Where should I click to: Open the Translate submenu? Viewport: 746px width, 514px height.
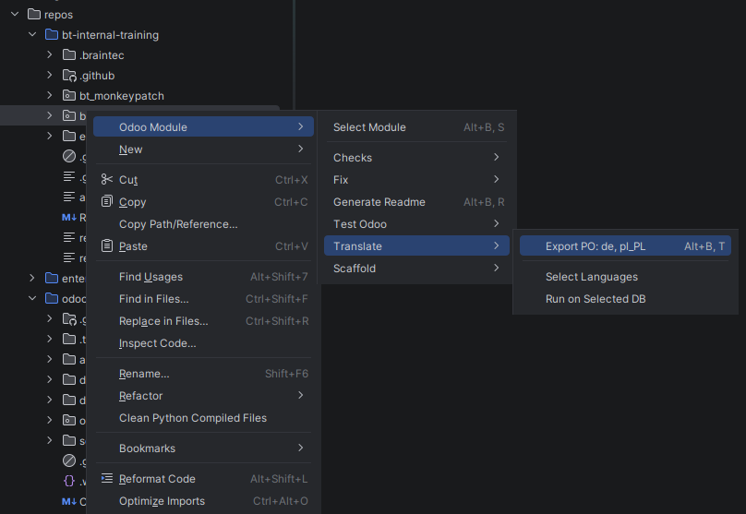tap(416, 245)
